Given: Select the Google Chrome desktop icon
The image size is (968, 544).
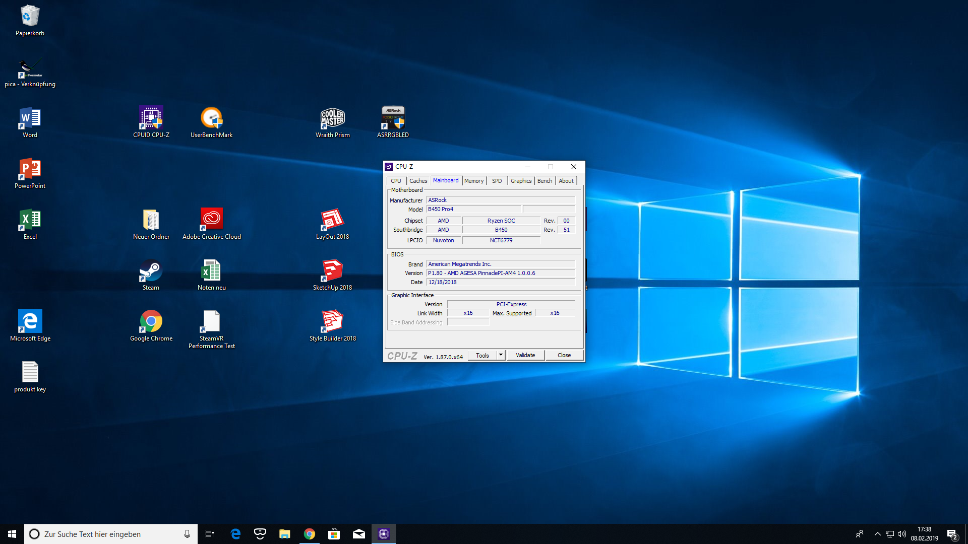Looking at the screenshot, I should pyautogui.click(x=151, y=326).
